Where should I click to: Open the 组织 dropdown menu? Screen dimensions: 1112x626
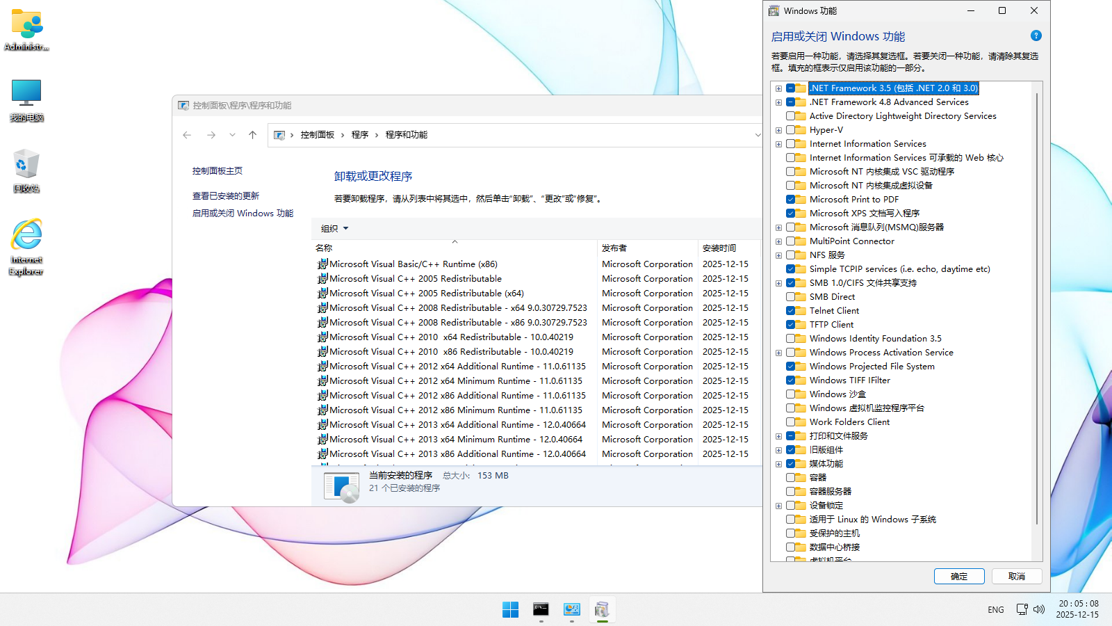pyautogui.click(x=334, y=228)
